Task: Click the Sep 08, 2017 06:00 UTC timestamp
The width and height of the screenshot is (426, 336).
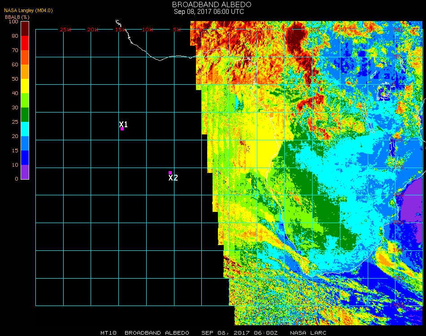Action: click(x=209, y=12)
